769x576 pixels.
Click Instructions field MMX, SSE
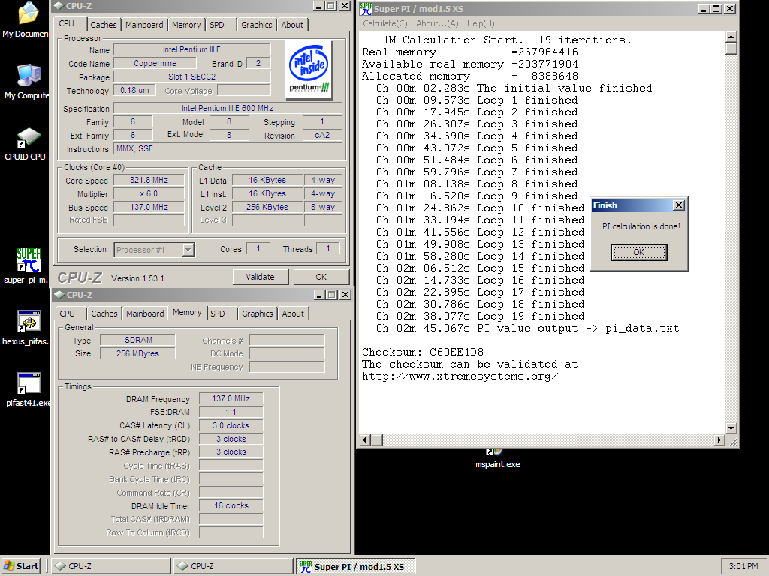228,149
